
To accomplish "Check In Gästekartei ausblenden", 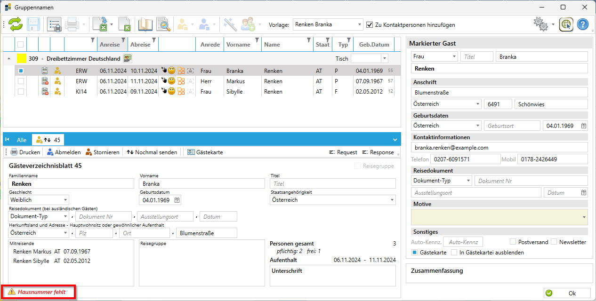I will (454, 252).
